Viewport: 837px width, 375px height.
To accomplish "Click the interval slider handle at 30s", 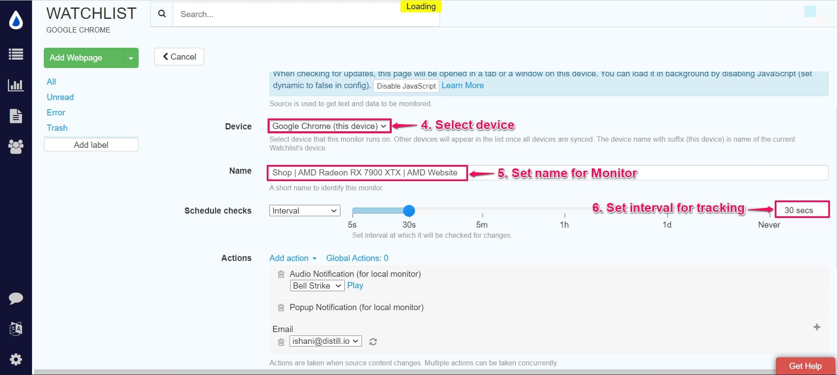I will [409, 211].
